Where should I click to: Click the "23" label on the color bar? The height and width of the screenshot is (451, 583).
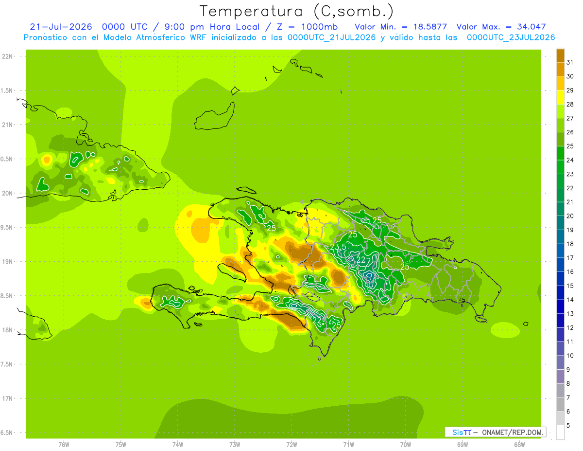click(x=570, y=174)
